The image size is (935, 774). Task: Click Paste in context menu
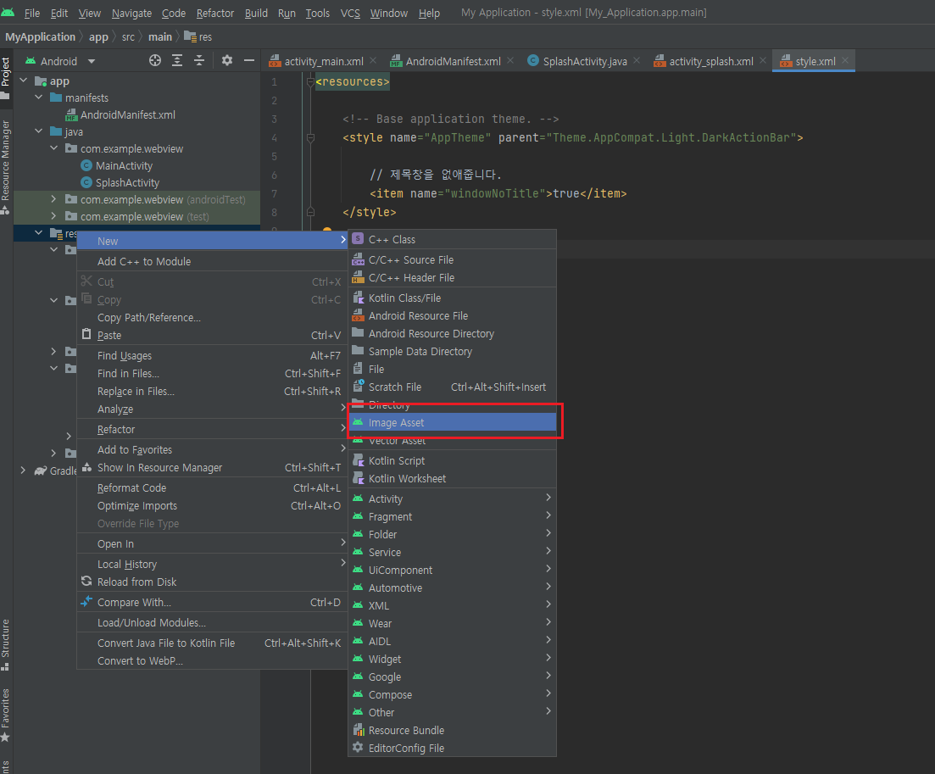click(212, 336)
